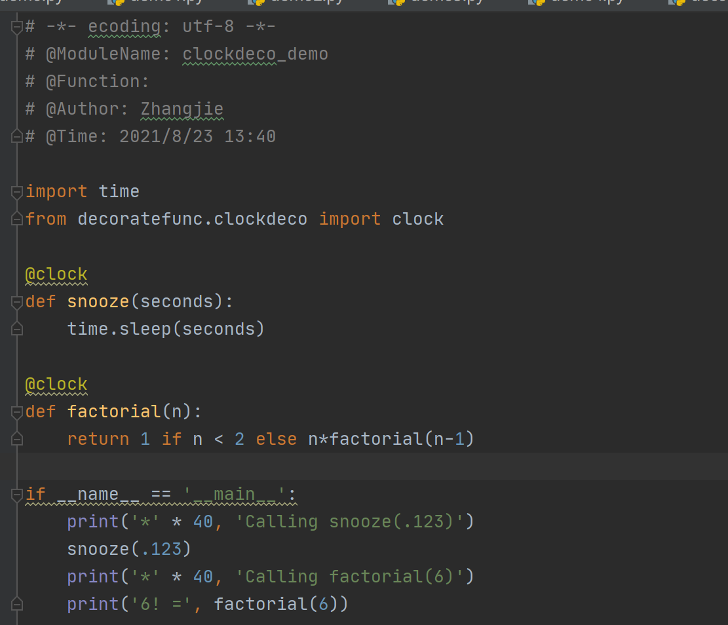Click 'clock' at end of from-import line

(x=418, y=219)
